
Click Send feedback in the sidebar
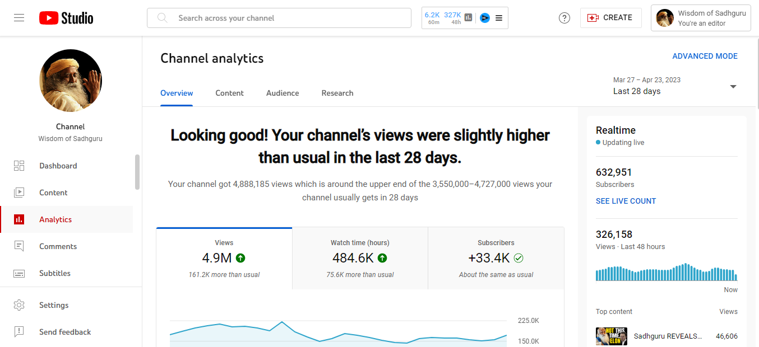point(67,332)
